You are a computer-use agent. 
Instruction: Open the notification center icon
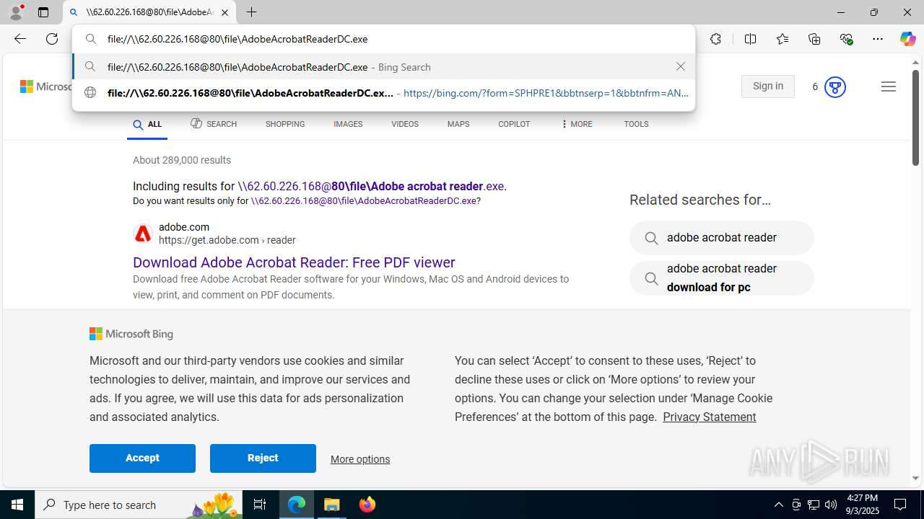[901, 505]
